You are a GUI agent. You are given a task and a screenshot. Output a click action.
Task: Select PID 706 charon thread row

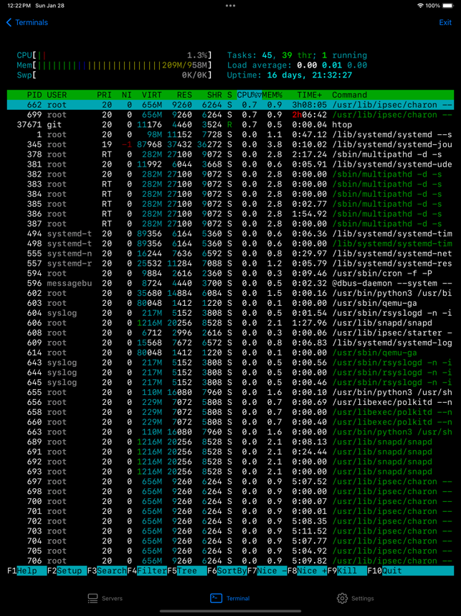click(230, 561)
